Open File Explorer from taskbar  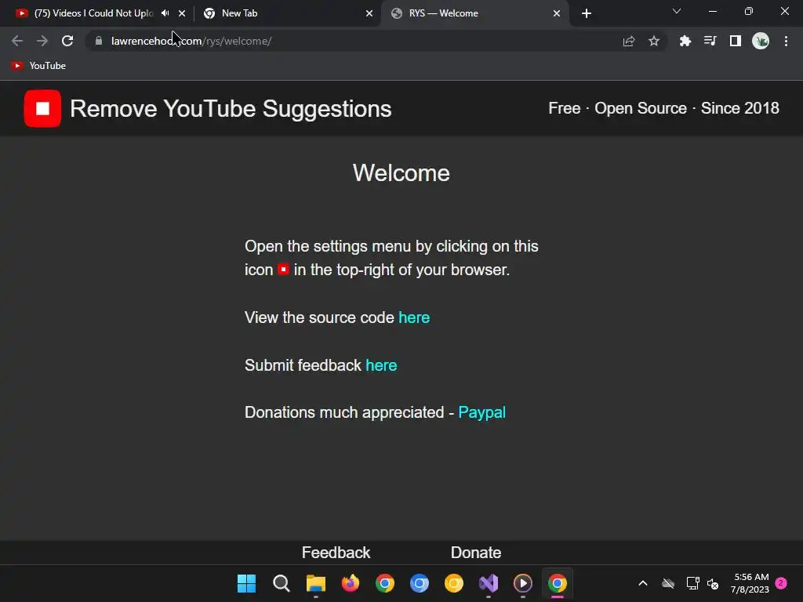[x=315, y=583]
